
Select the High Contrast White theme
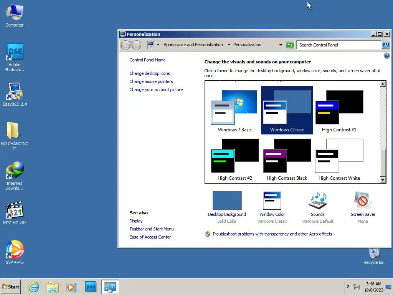[x=339, y=159]
